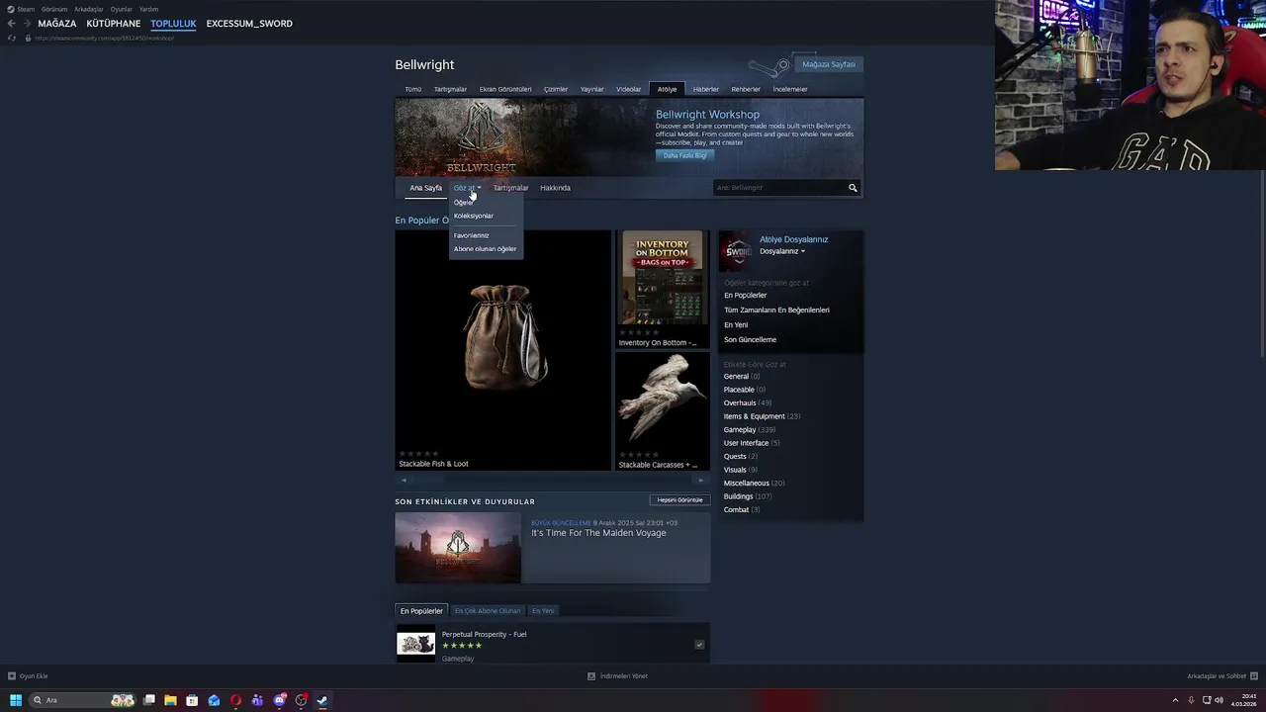Open the Oyunlar menu
Screen dimensions: 1266x712
coord(121,9)
